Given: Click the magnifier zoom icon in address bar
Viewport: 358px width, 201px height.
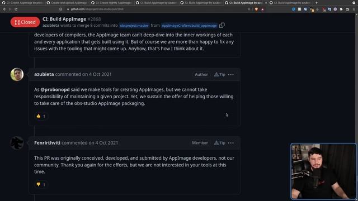Looking at the screenshot, I should [249, 9].
